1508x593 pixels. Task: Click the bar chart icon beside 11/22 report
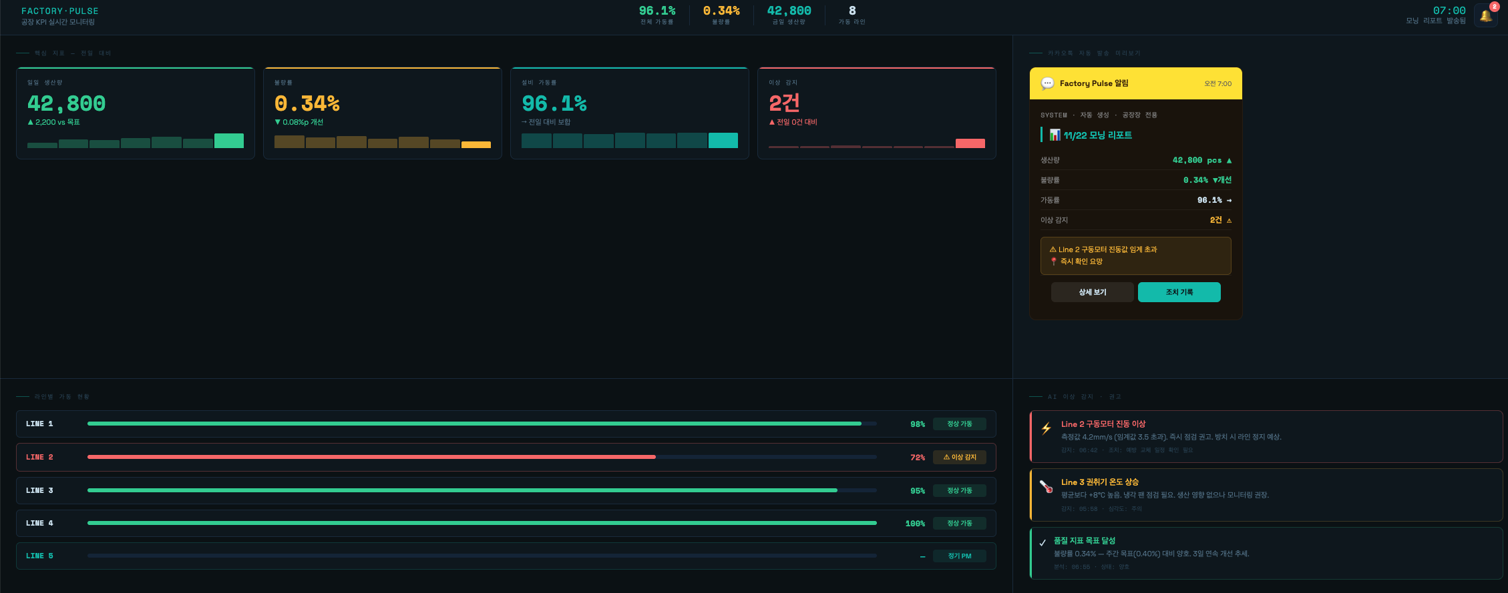point(1055,135)
